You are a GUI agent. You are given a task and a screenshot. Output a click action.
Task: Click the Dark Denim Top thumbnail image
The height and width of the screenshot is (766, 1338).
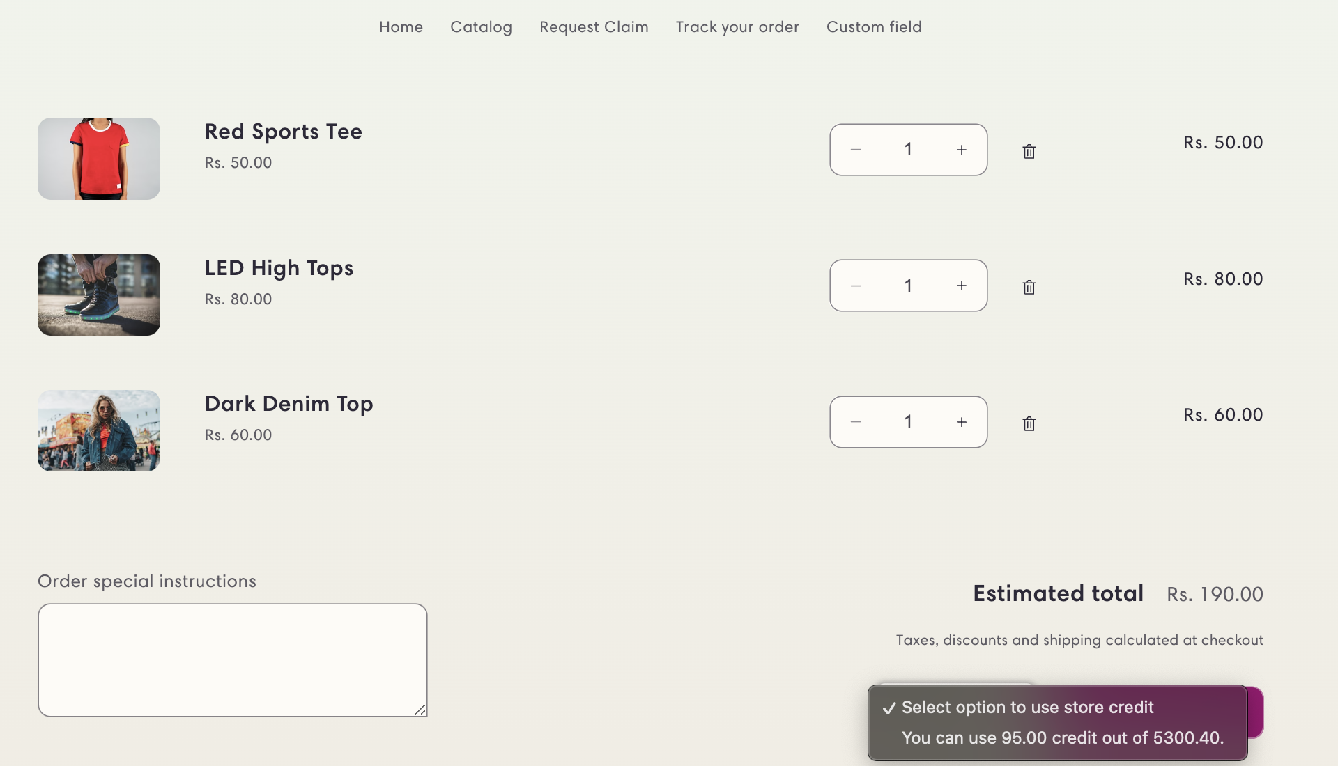(x=99, y=430)
